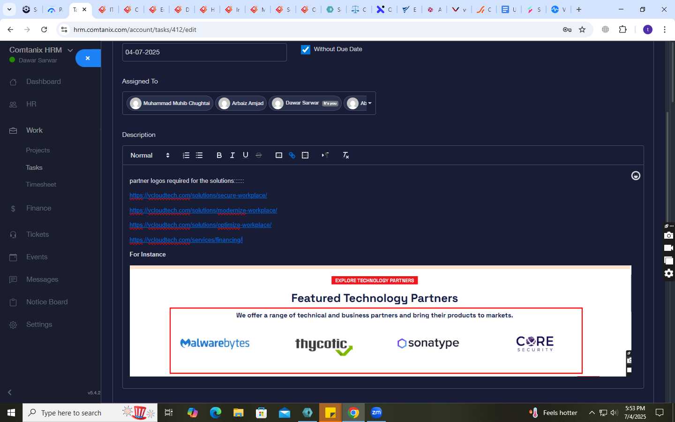Open Finance section in sidebar
This screenshot has height=422, width=675.
tap(39, 208)
